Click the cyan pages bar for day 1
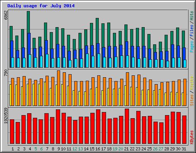 pos(13,62)
